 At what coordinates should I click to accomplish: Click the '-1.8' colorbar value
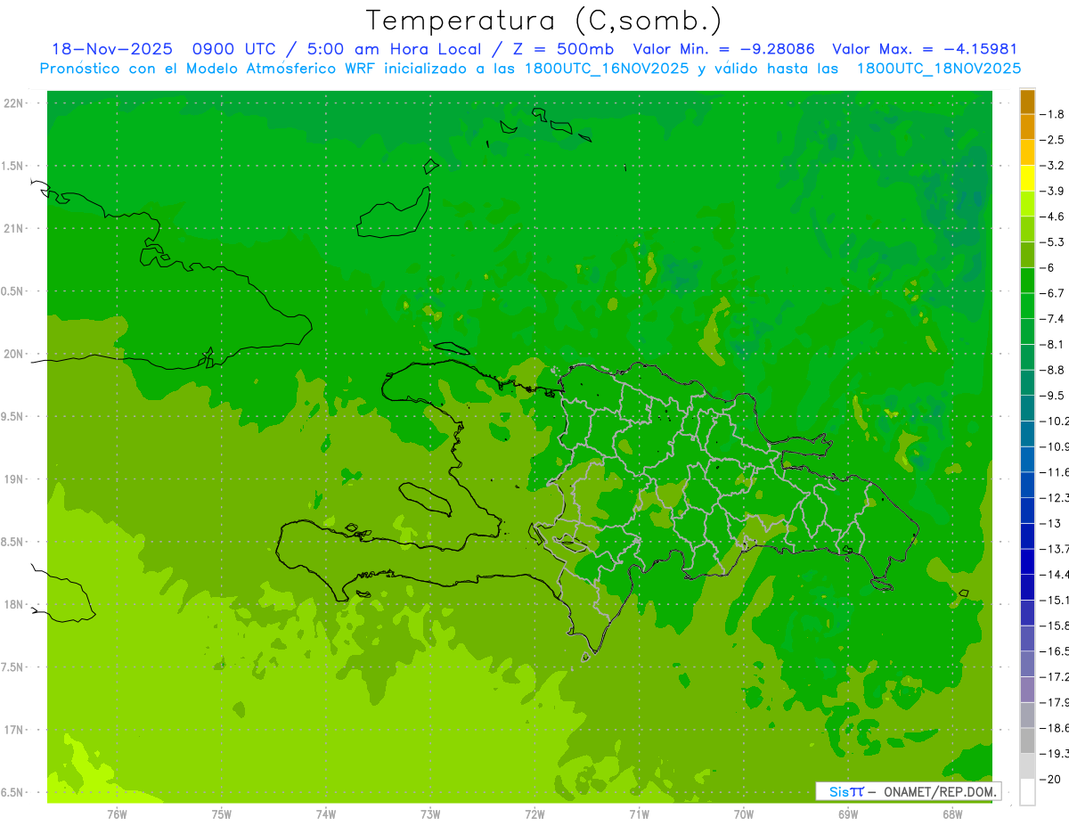[x=1053, y=114]
